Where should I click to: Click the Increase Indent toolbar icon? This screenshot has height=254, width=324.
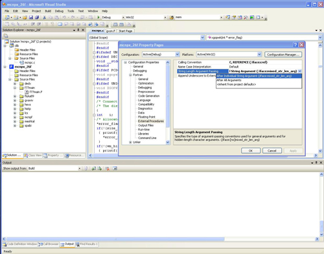[x=39, y=24]
